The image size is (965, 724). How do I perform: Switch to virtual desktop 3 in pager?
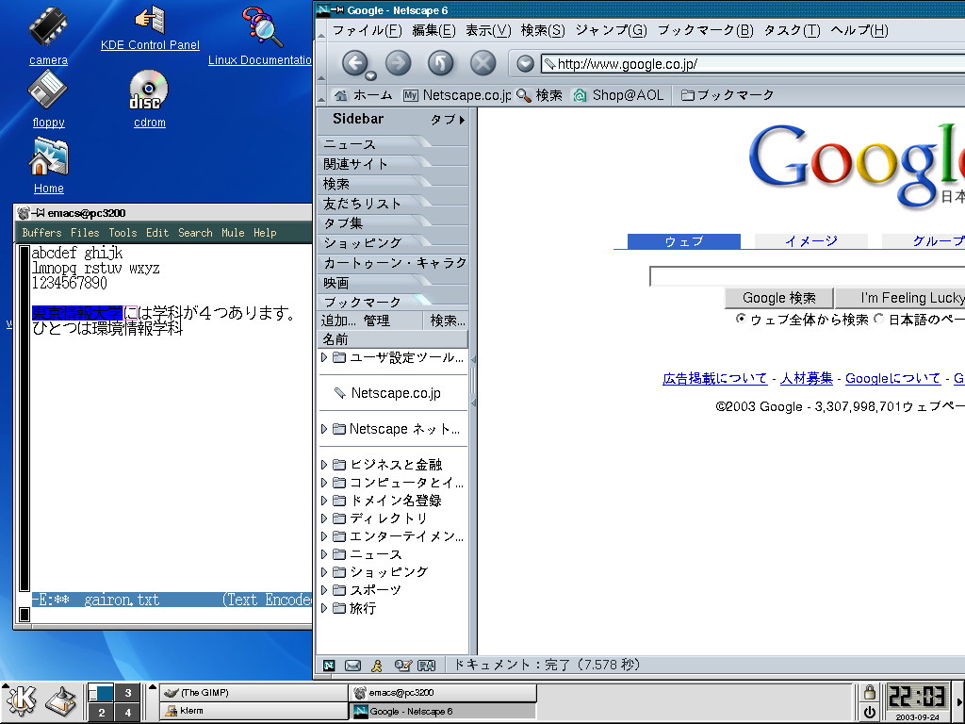pyautogui.click(x=128, y=693)
